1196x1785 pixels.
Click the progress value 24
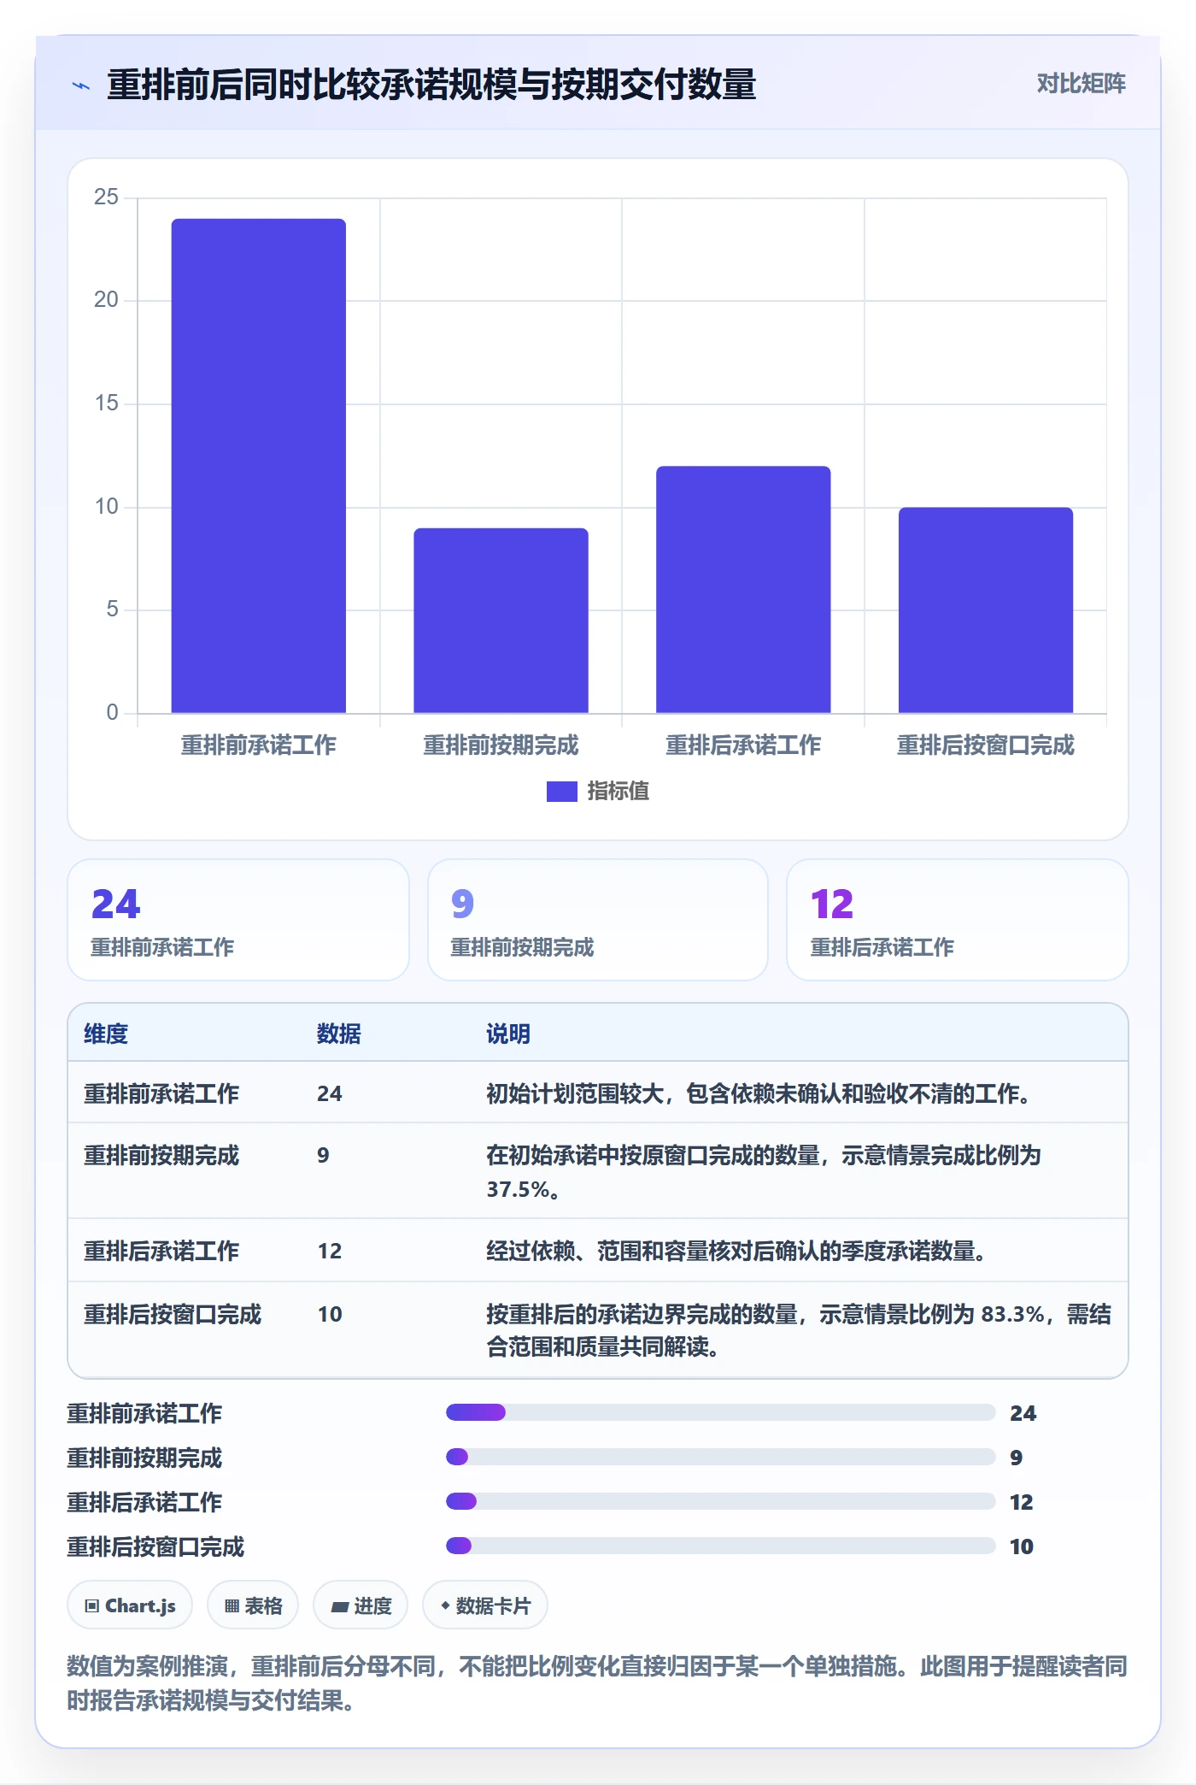click(1023, 1413)
